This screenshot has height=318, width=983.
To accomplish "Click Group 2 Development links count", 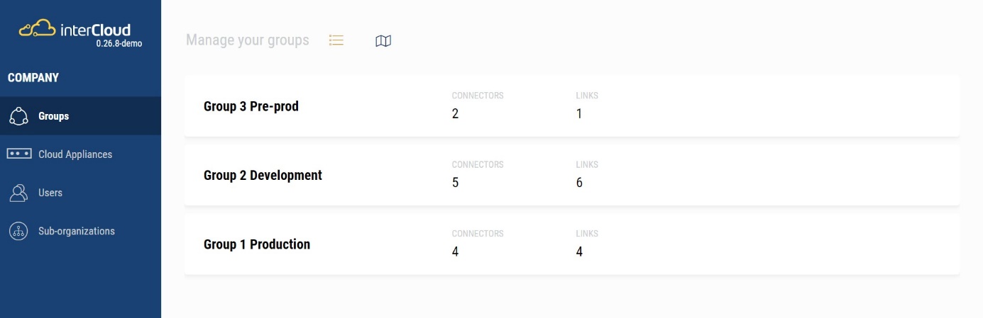I will coord(579,183).
